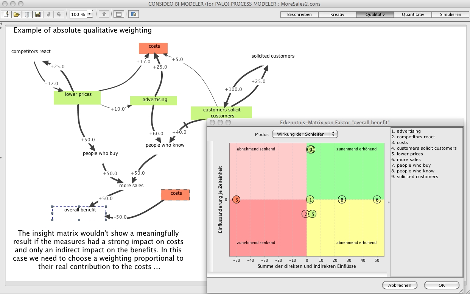Click the Open folder toolbar icon
Image resolution: width=470 pixels, height=294 pixels.
(16, 14)
